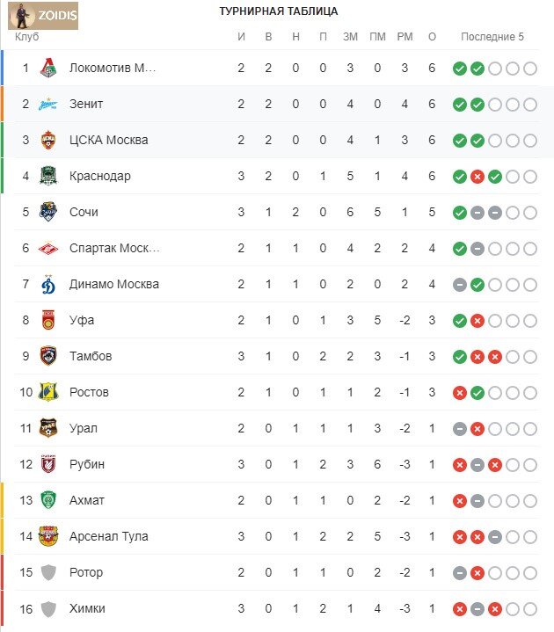Click the Dinamo Moscow club logo
The width and height of the screenshot is (554, 632).
click(x=48, y=284)
